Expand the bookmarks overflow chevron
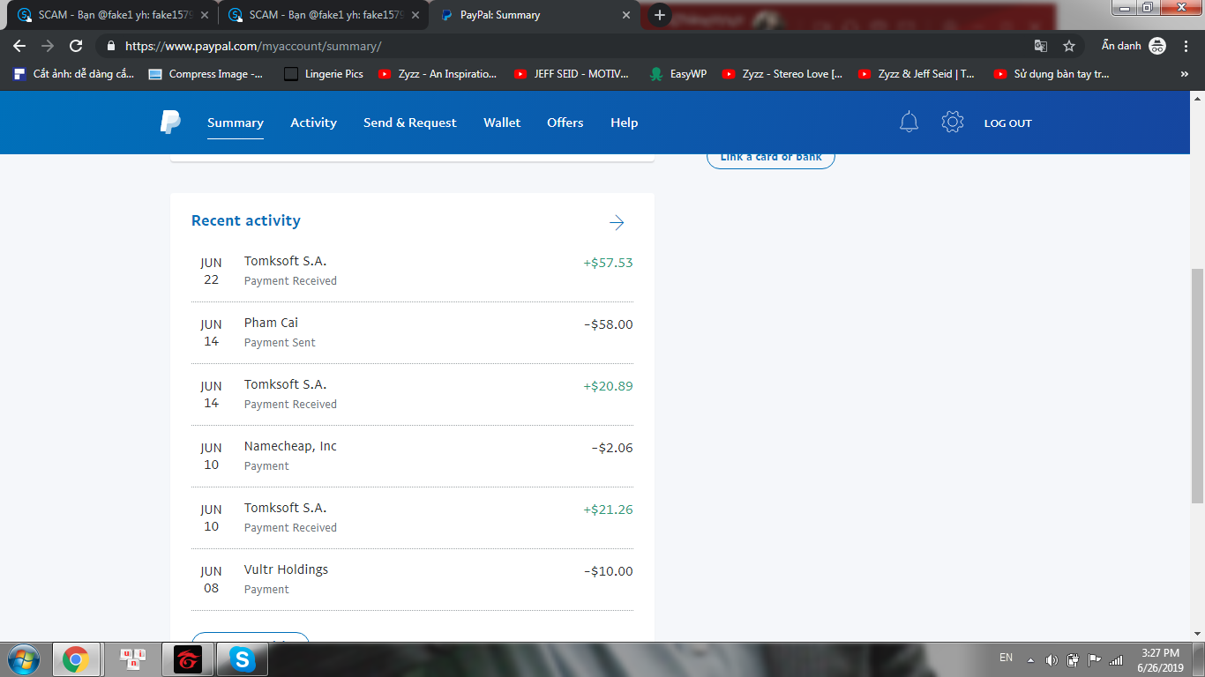The height and width of the screenshot is (677, 1205). point(1184,74)
